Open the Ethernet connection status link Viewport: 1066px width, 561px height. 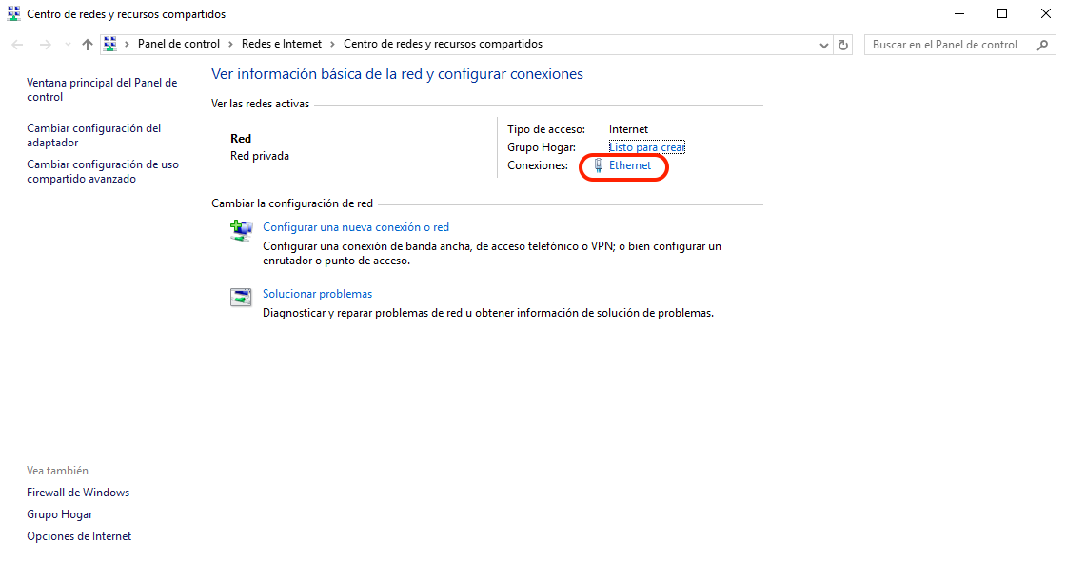point(629,165)
